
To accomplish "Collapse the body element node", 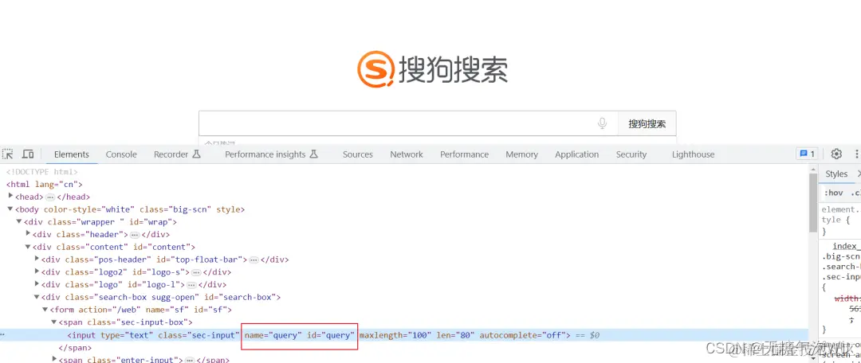I will (x=11, y=209).
